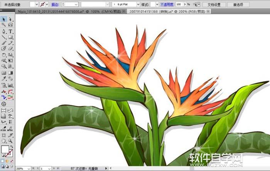Open the status bar info arrow
This screenshot has width=270, height=171.
(x=106, y=168)
